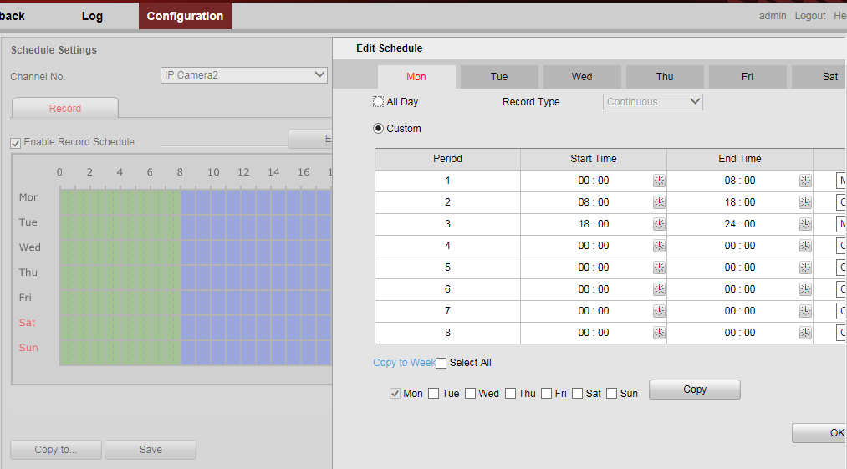Open time picker for Period 4 start time
The image size is (847, 469).
[x=659, y=246]
